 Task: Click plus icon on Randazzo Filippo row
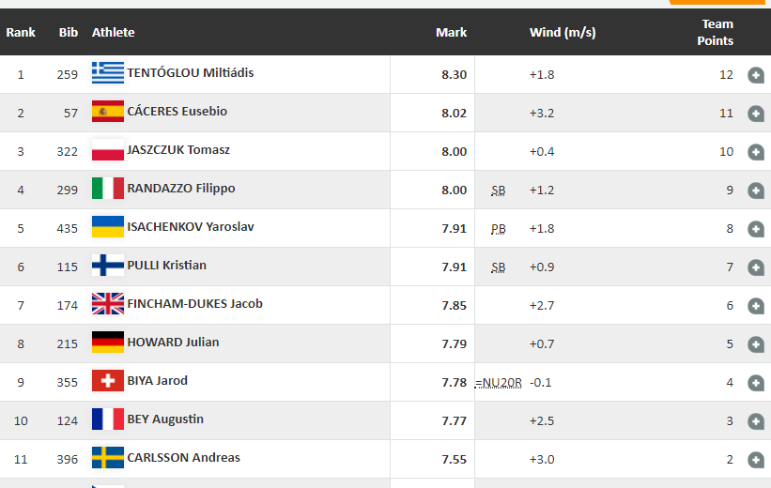pyautogui.click(x=756, y=191)
